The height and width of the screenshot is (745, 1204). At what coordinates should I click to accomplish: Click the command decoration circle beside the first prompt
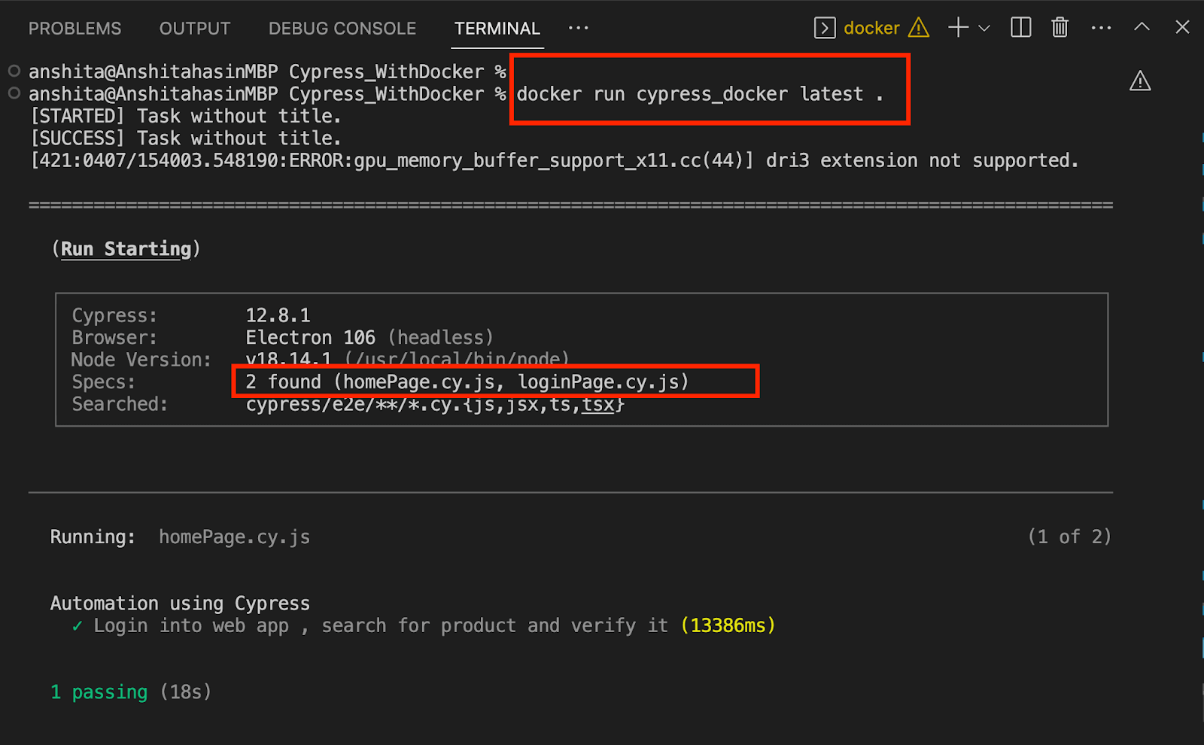click(12, 71)
